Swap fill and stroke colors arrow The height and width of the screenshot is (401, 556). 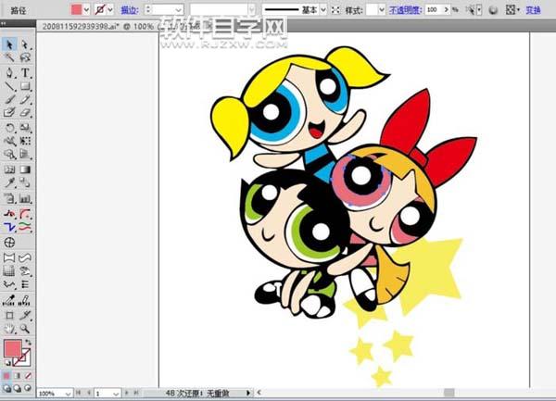pyautogui.click(x=28, y=343)
